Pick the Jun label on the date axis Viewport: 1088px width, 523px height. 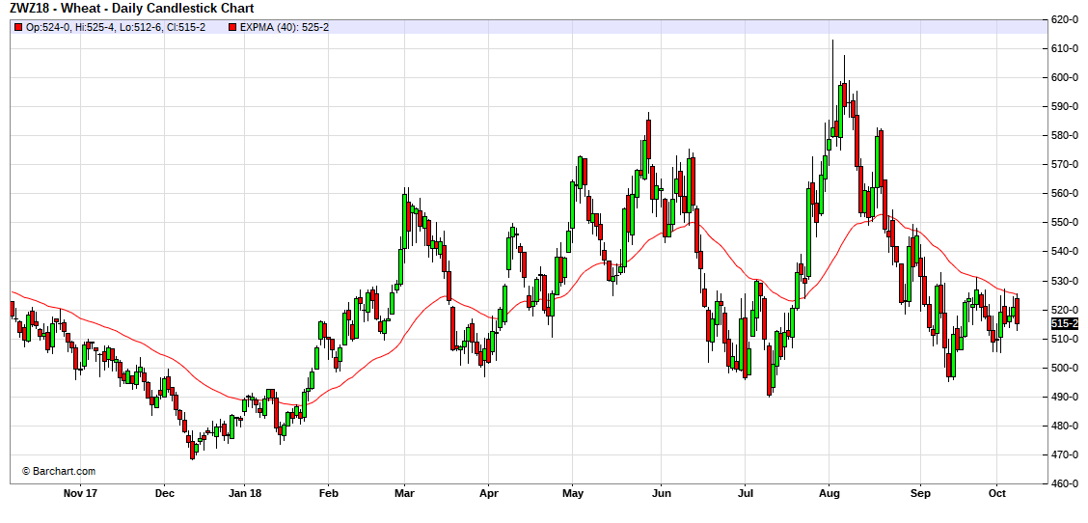[x=661, y=494]
